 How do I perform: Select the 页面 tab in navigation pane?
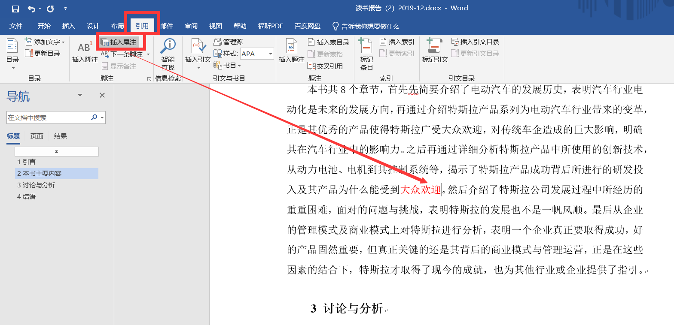tap(37, 136)
